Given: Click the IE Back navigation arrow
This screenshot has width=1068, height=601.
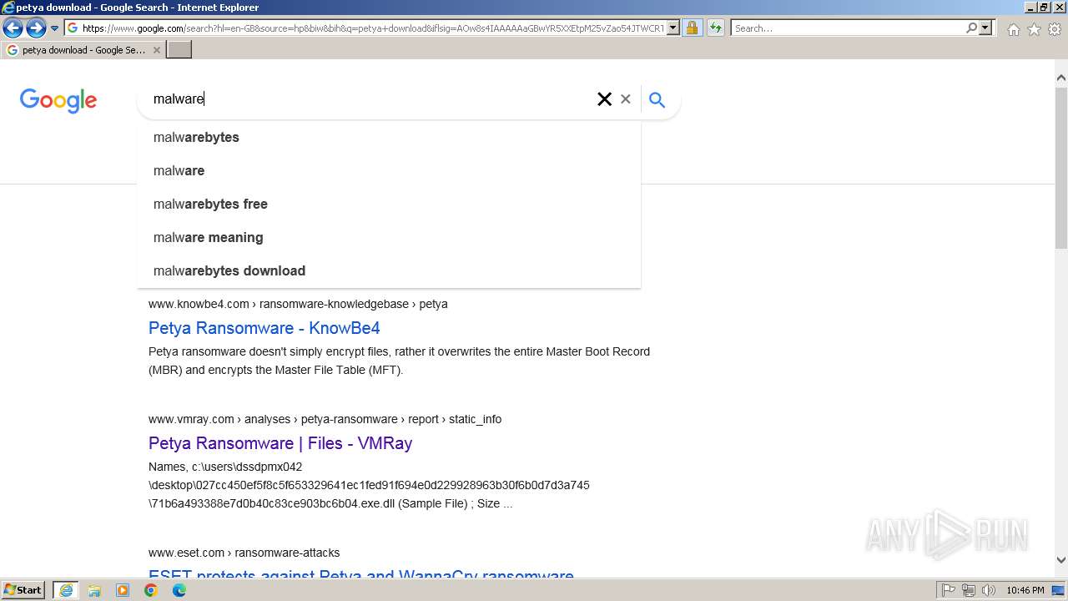Looking at the screenshot, I should click(13, 28).
